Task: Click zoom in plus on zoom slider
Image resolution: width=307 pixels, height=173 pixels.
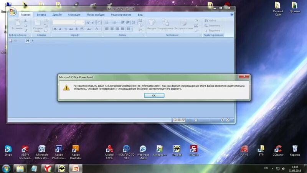Action: pos(222,120)
